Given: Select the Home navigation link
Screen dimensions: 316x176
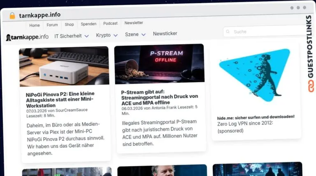Looking at the screenshot, I should (35, 25).
